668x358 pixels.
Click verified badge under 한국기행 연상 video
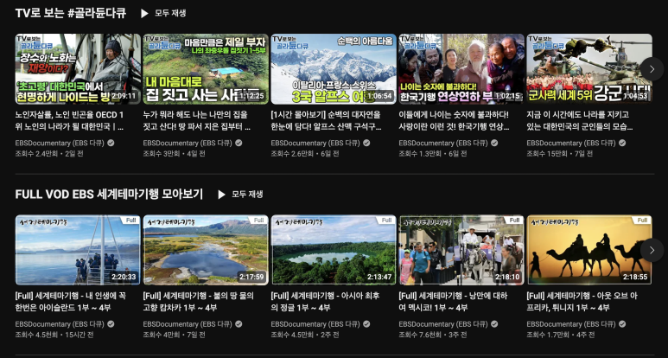pyautogui.click(x=494, y=144)
